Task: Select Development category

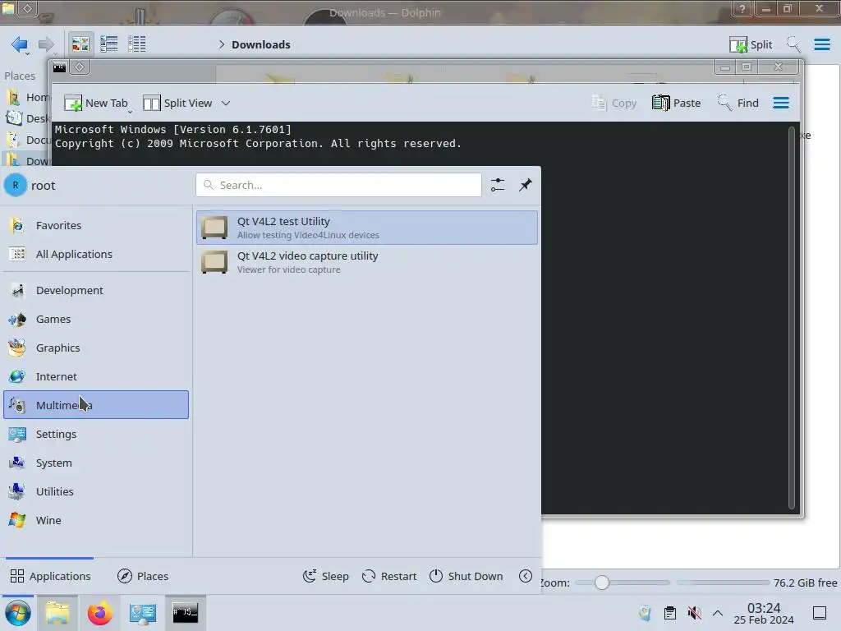Action: [96, 290]
